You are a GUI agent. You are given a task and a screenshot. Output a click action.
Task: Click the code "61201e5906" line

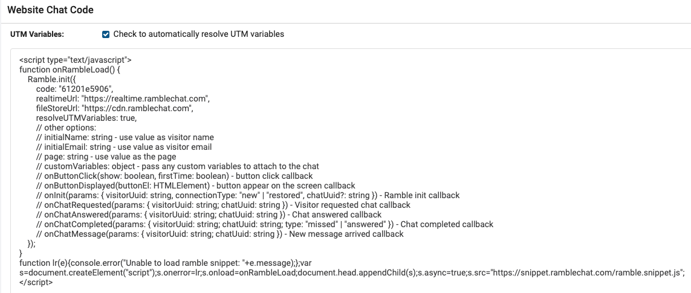[74, 89]
